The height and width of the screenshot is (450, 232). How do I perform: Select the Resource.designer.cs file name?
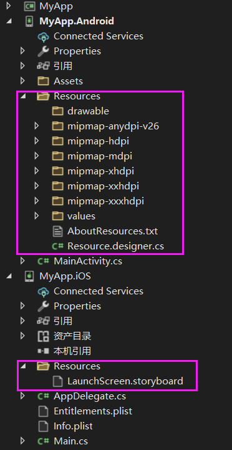coord(116,246)
